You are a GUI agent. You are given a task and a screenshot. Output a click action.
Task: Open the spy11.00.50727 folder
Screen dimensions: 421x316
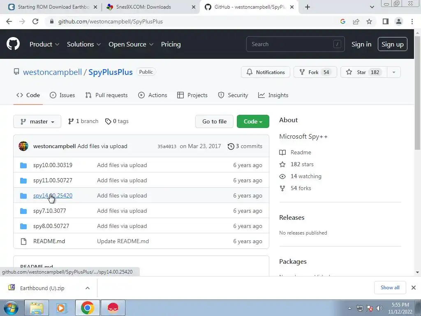tap(53, 180)
